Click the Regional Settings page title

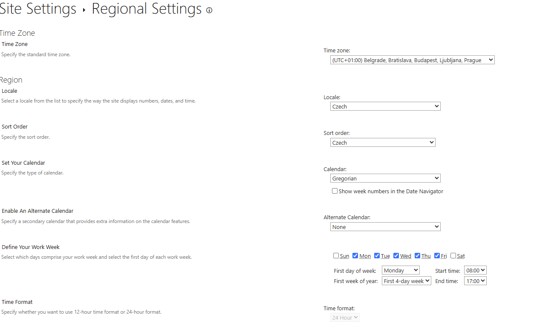147,9
